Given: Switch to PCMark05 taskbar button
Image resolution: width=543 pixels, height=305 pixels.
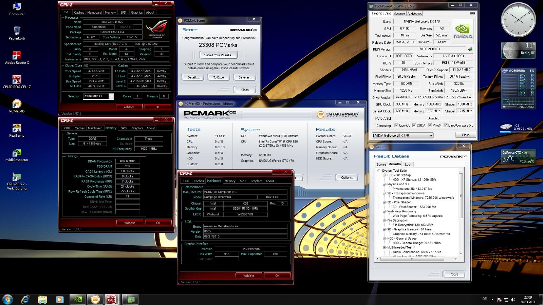Looking at the screenshot, I should click(x=95, y=299).
